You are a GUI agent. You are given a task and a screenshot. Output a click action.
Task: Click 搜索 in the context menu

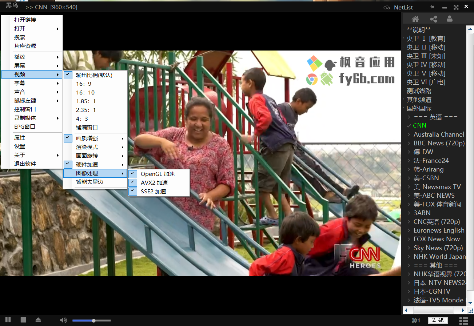(32, 37)
